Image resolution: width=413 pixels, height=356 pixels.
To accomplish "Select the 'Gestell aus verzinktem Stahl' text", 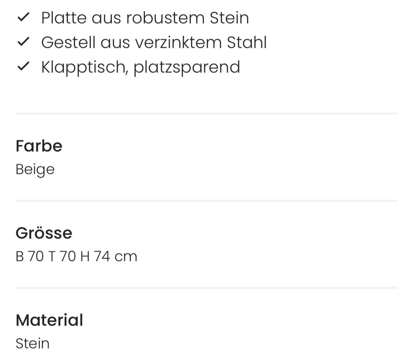I will [154, 42].
